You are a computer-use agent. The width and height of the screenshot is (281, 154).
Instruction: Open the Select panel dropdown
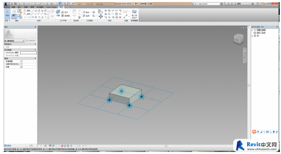click(x=7, y=20)
